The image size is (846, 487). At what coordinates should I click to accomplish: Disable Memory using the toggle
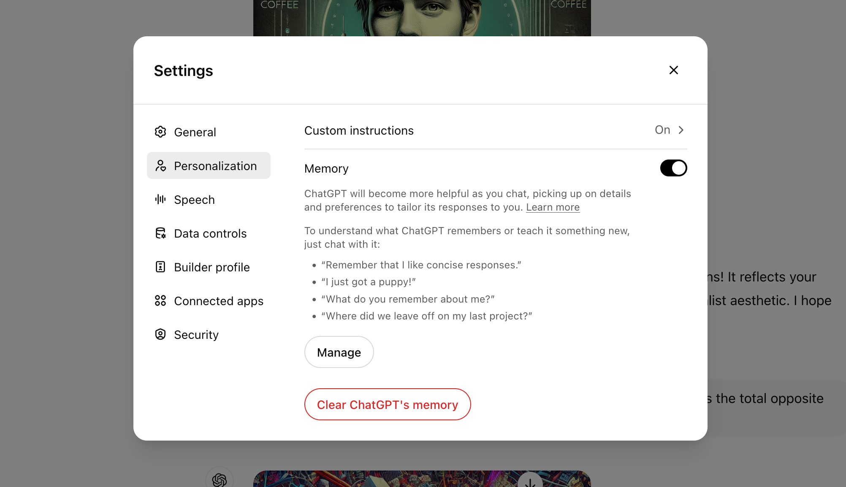tap(673, 168)
